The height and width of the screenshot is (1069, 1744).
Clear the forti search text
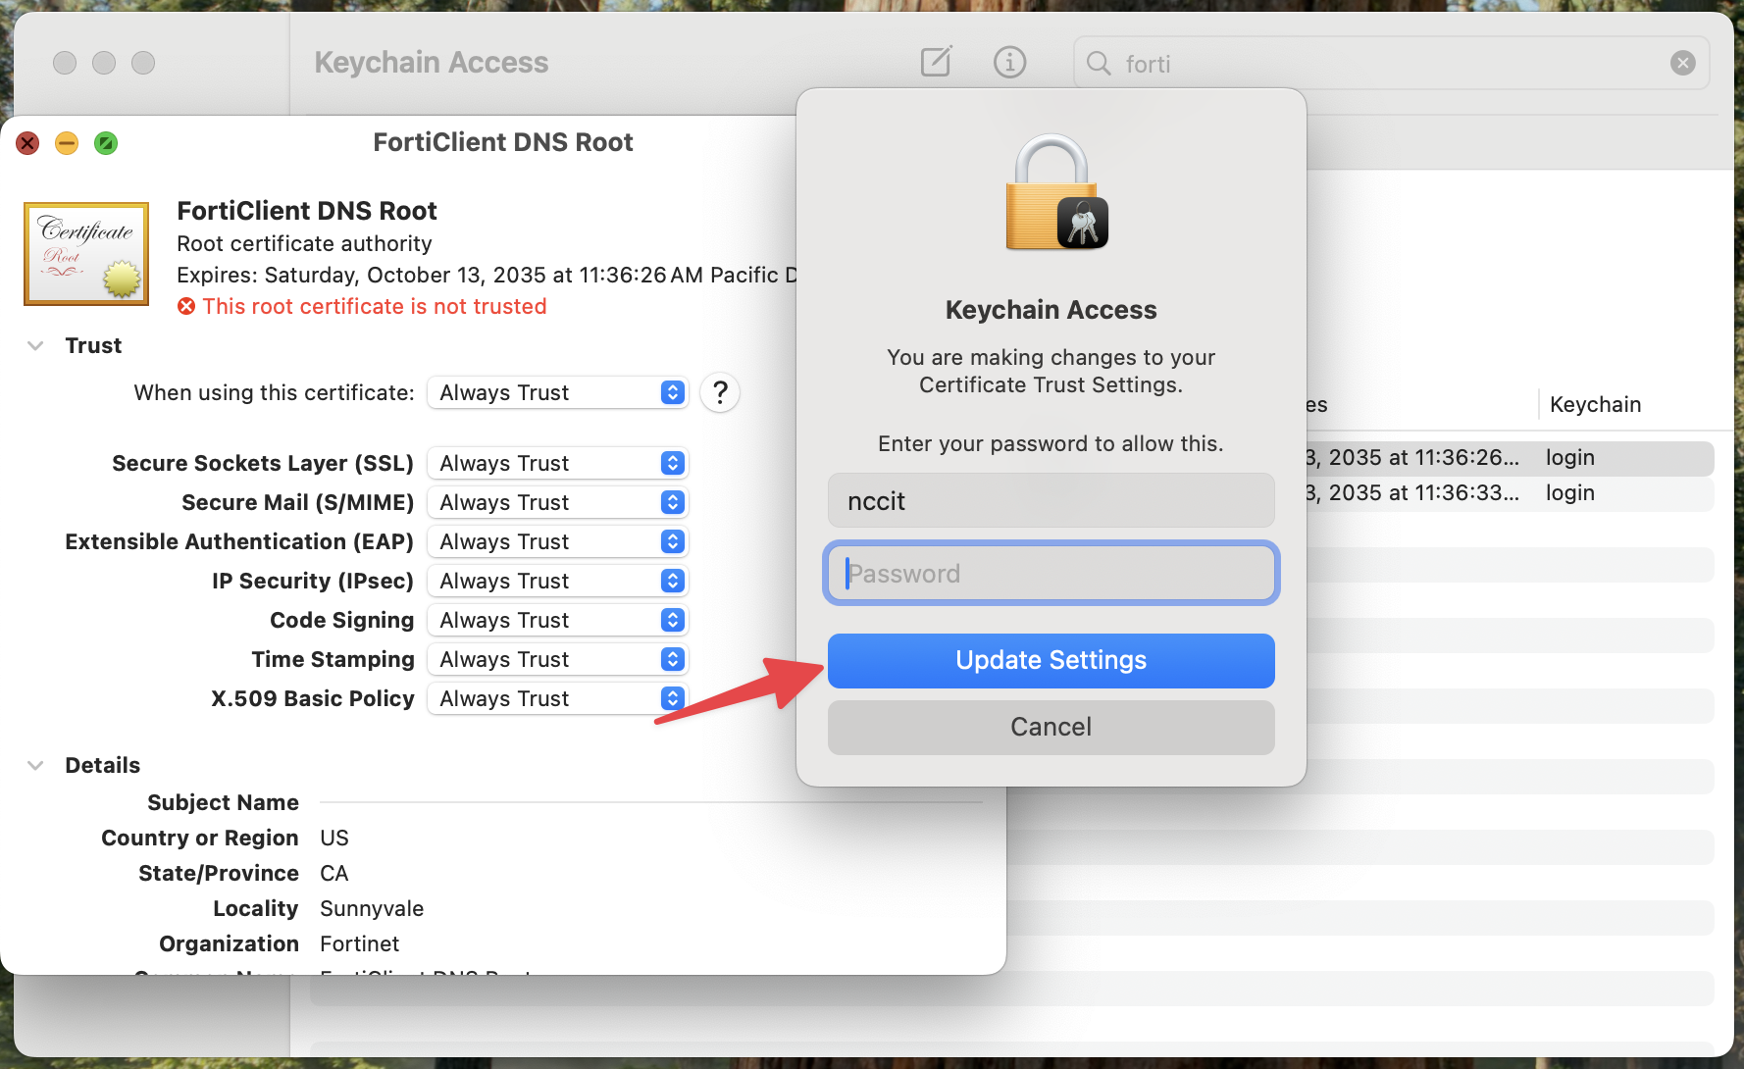[1682, 64]
